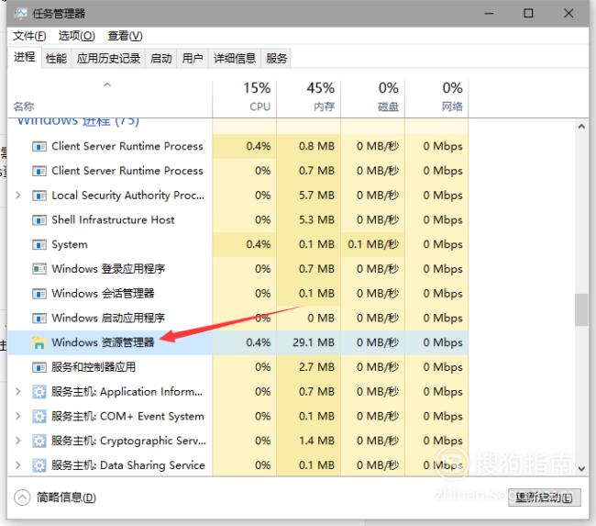Select the 进程 tab
Screen dimensions: 596x526
[25, 57]
